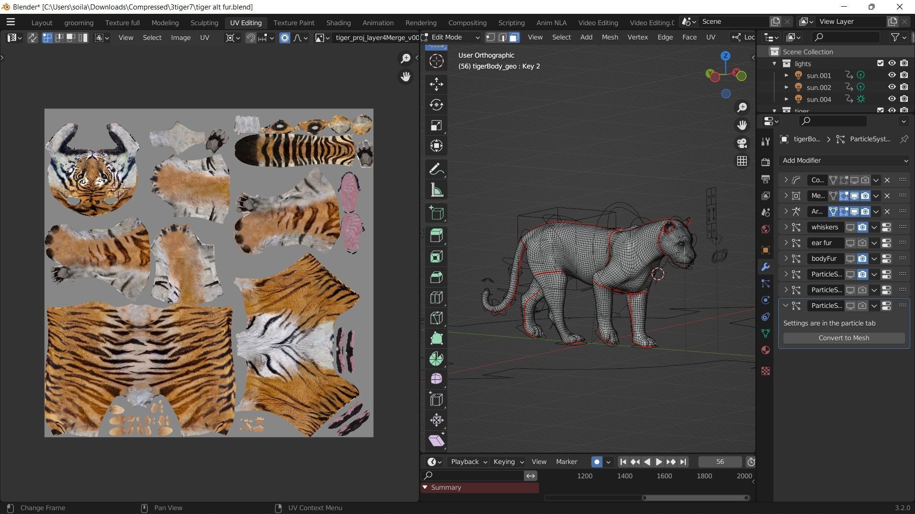The image size is (915, 514).
Task: Open the Edit Mode dropdown
Action: pos(450,37)
